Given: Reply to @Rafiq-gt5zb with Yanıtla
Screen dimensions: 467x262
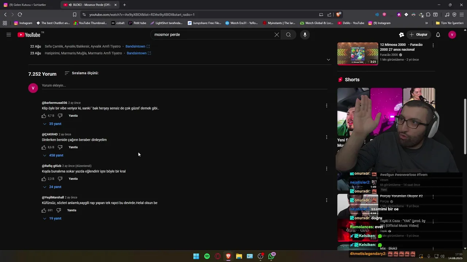Looking at the screenshot, I should pyautogui.click(x=73, y=179).
